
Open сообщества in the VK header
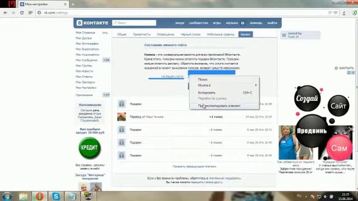(x=199, y=23)
